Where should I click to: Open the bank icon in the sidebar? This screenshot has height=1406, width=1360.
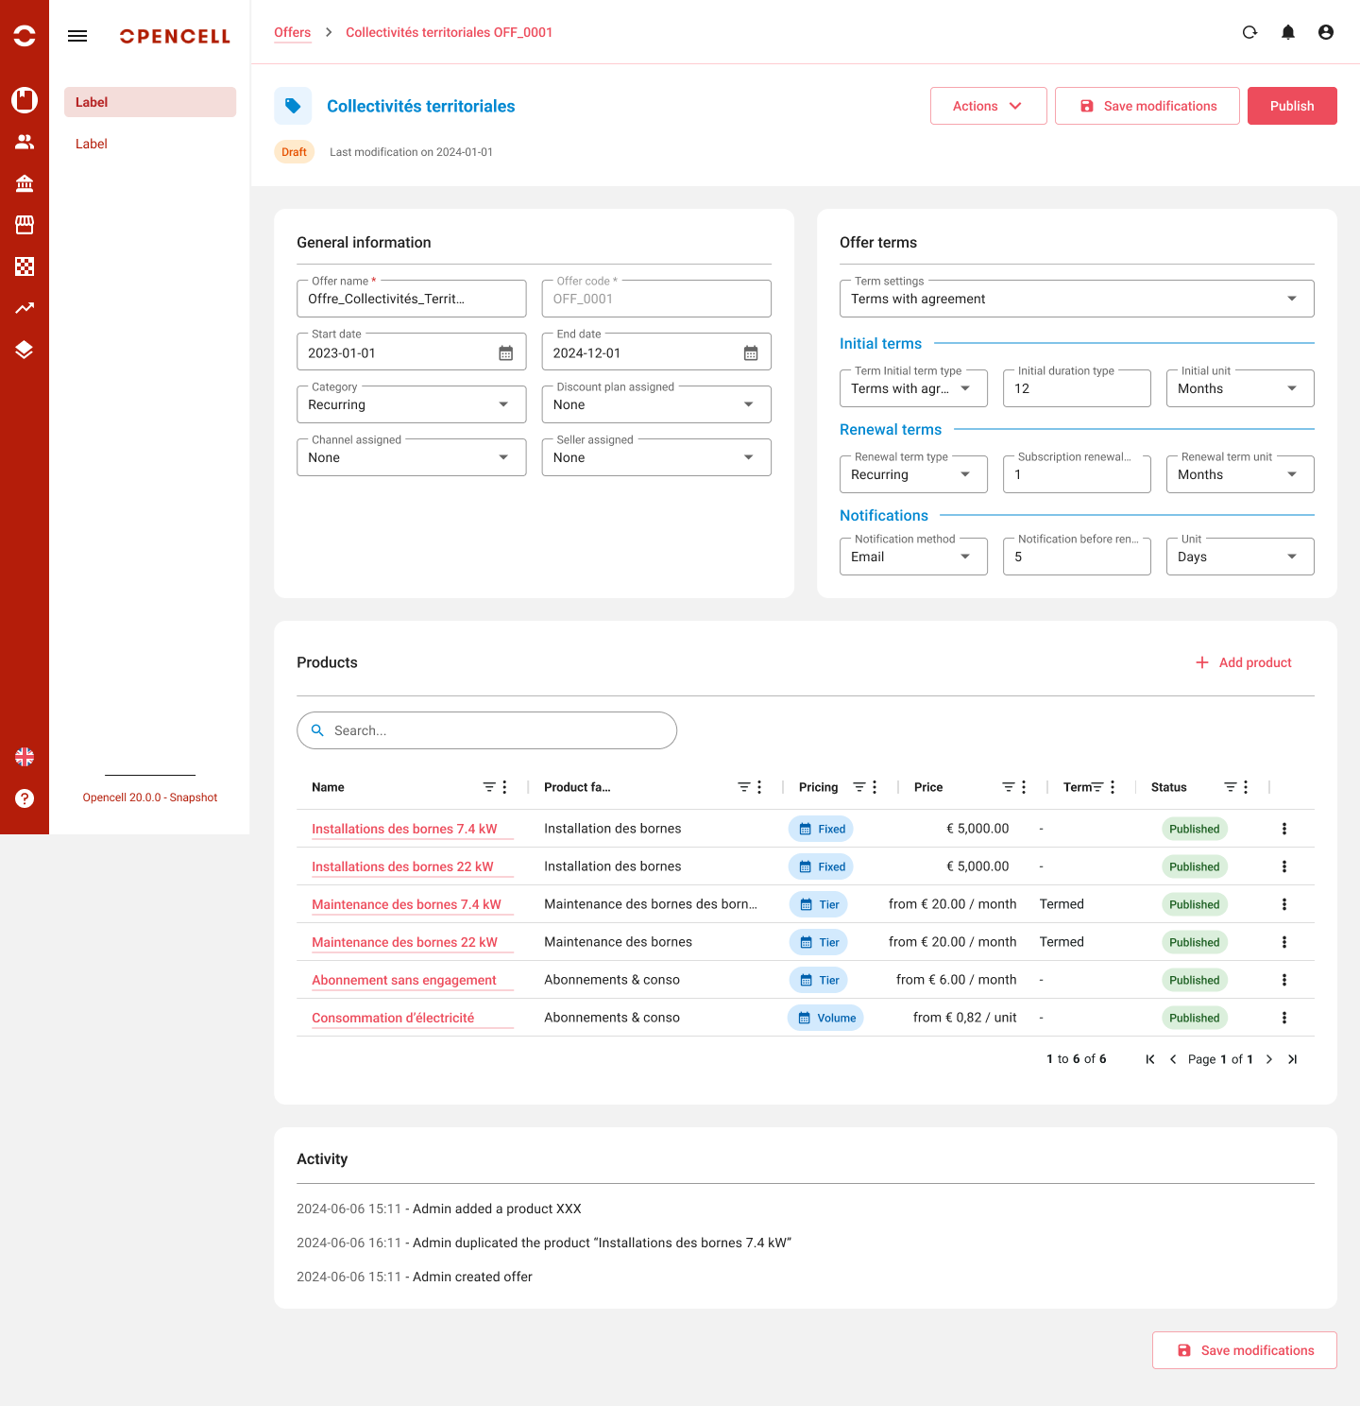click(25, 183)
